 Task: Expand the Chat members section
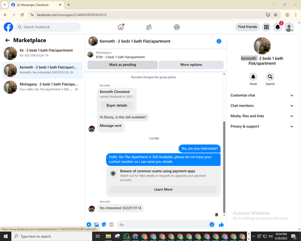coord(262,105)
